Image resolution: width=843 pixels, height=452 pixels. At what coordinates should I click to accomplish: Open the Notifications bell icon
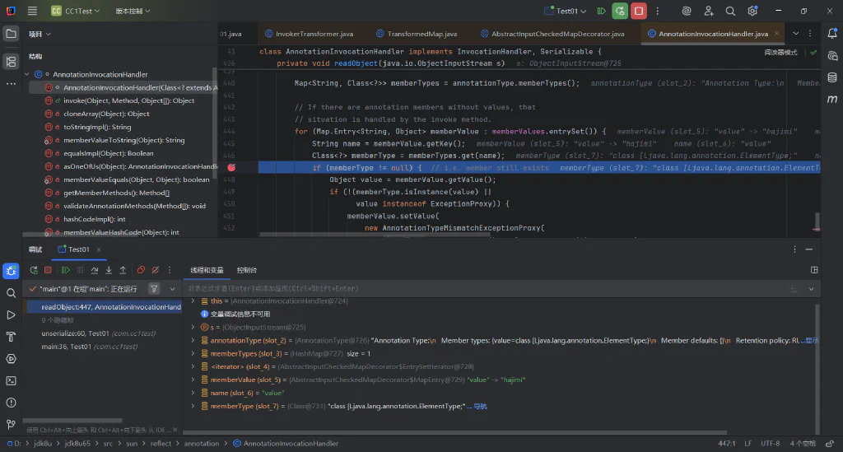pos(832,33)
